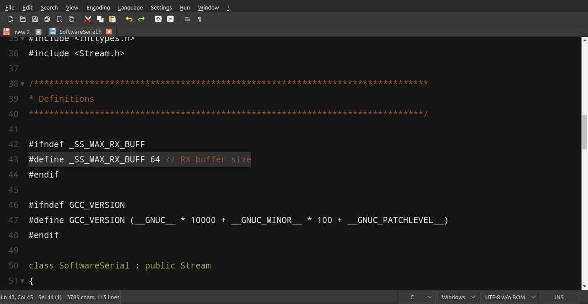The image size is (588, 304).
Task: Click the "* Definitions" comment line
Action: pos(61,99)
